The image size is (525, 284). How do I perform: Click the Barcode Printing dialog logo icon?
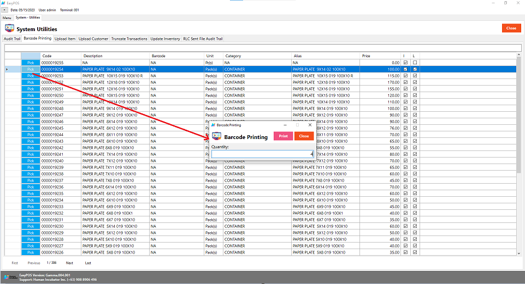(217, 136)
